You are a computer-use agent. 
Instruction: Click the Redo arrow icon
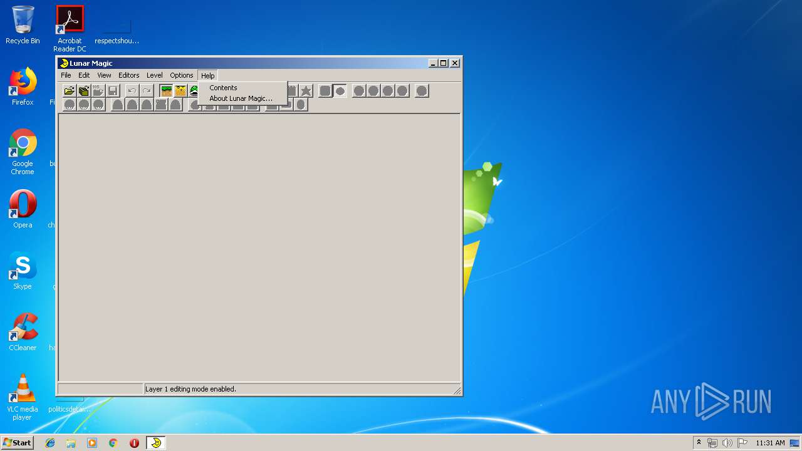tap(147, 91)
